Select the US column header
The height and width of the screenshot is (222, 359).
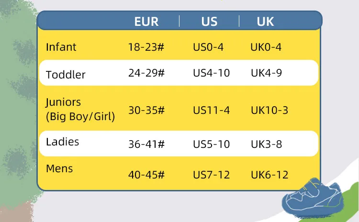click(209, 22)
